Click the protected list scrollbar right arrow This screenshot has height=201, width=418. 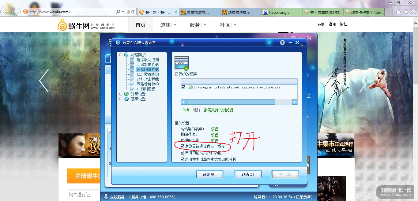pos(295,102)
